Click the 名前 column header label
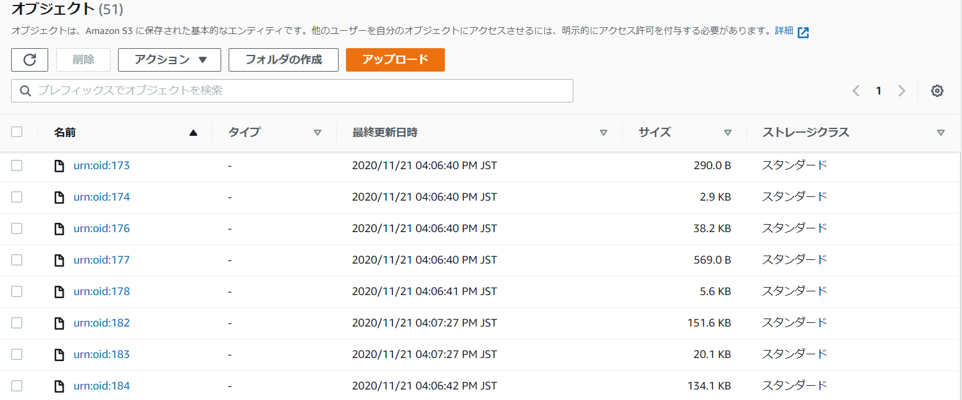The height and width of the screenshot is (400, 962). point(65,132)
